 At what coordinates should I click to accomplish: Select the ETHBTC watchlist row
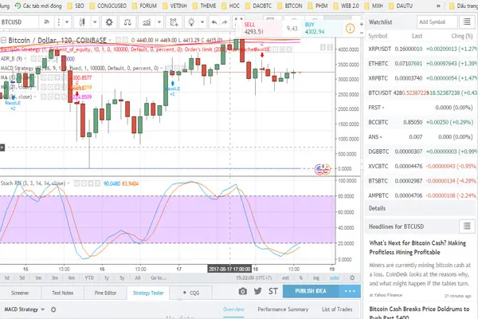pos(421,64)
